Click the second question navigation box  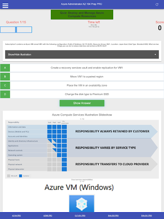(x=24, y=30)
